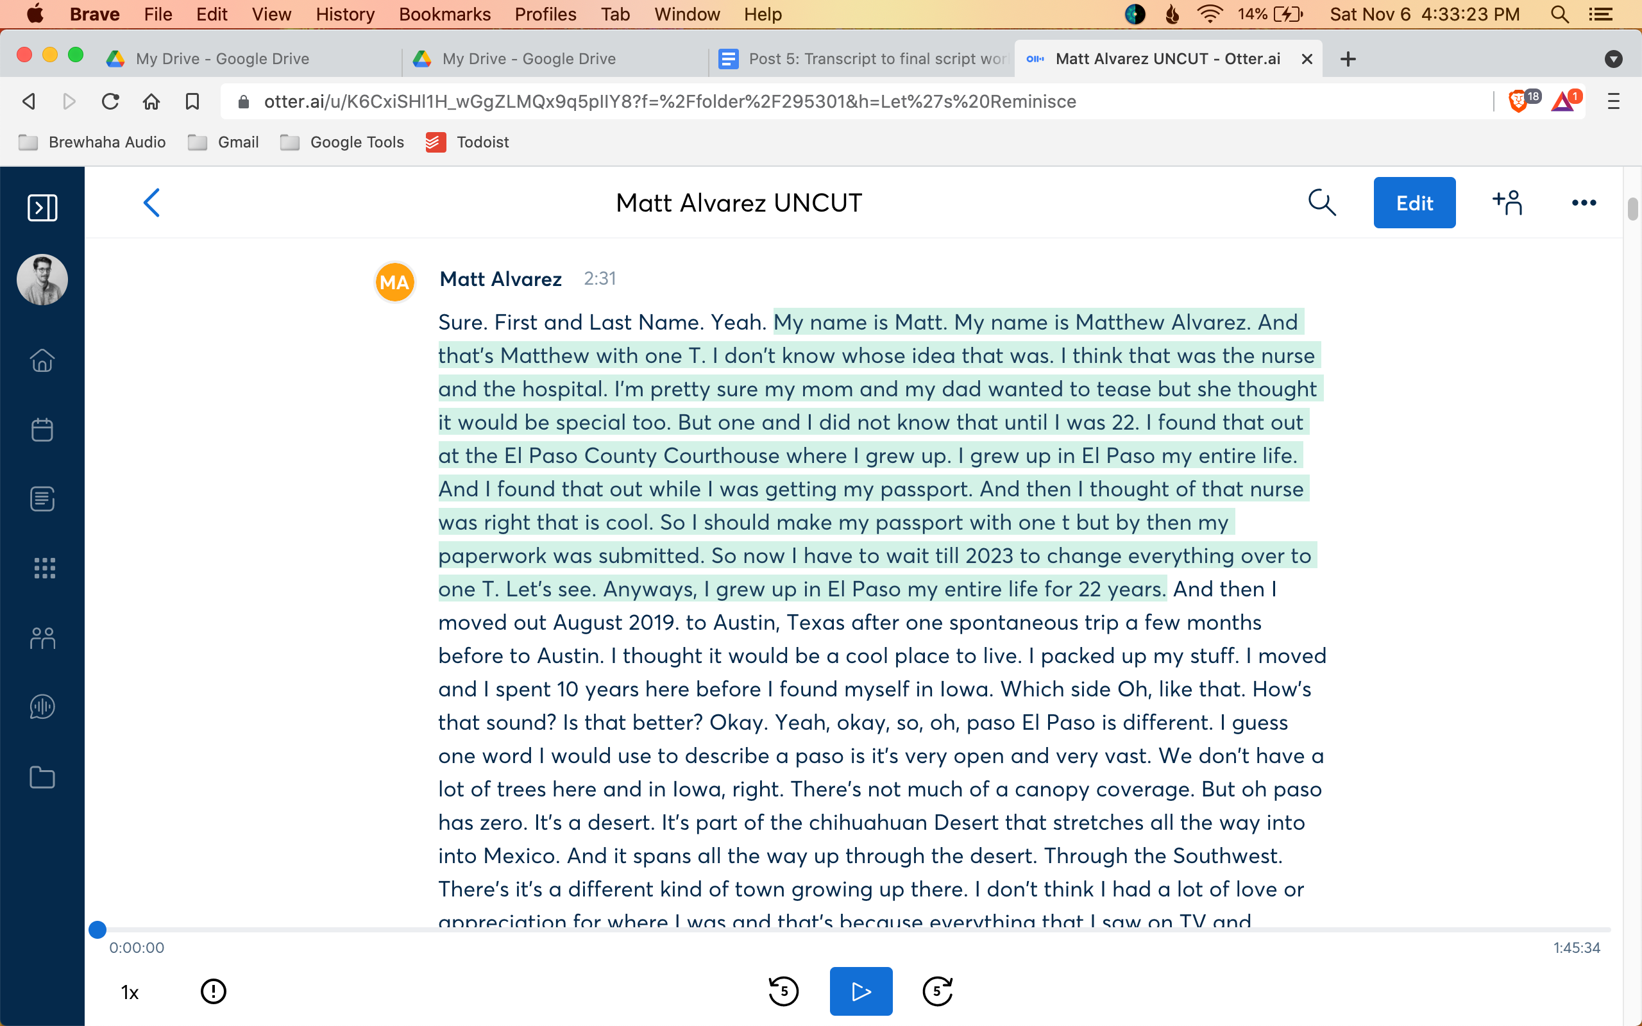Click the Edit button
This screenshot has height=1026, width=1642.
tap(1414, 202)
